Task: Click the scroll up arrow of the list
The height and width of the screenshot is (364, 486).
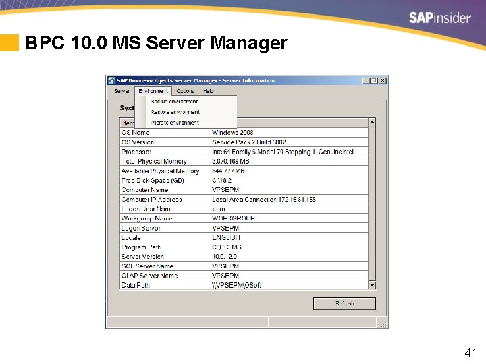Action: (372, 121)
